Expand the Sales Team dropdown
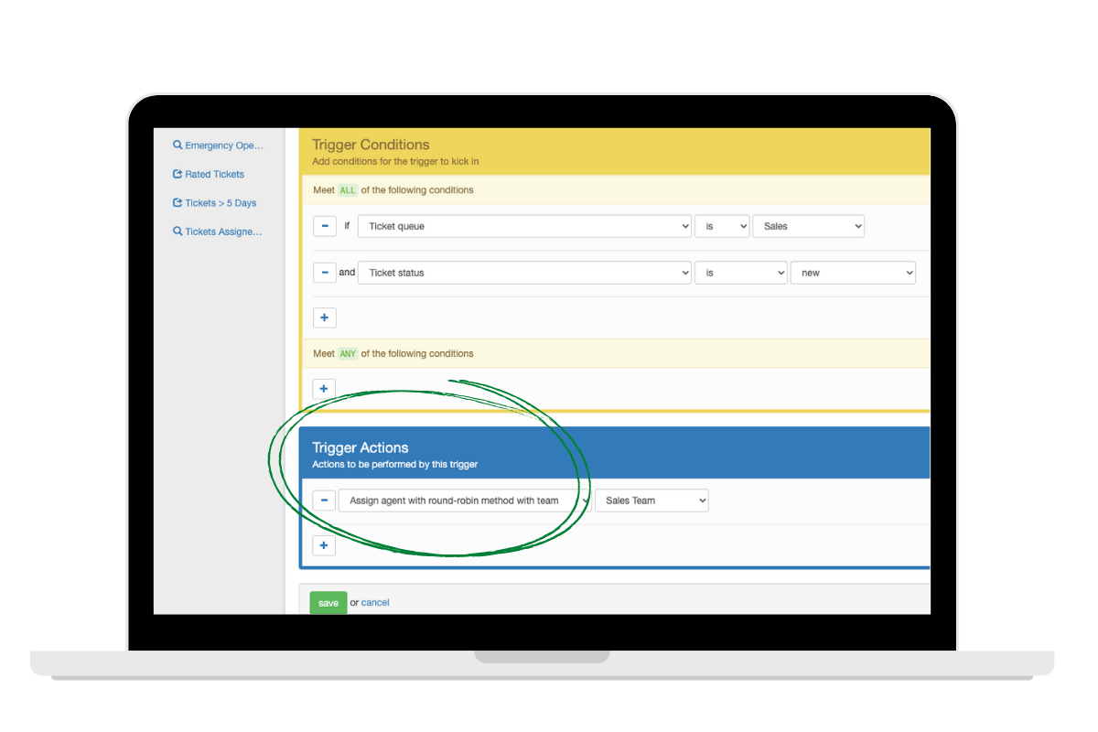 (651, 501)
